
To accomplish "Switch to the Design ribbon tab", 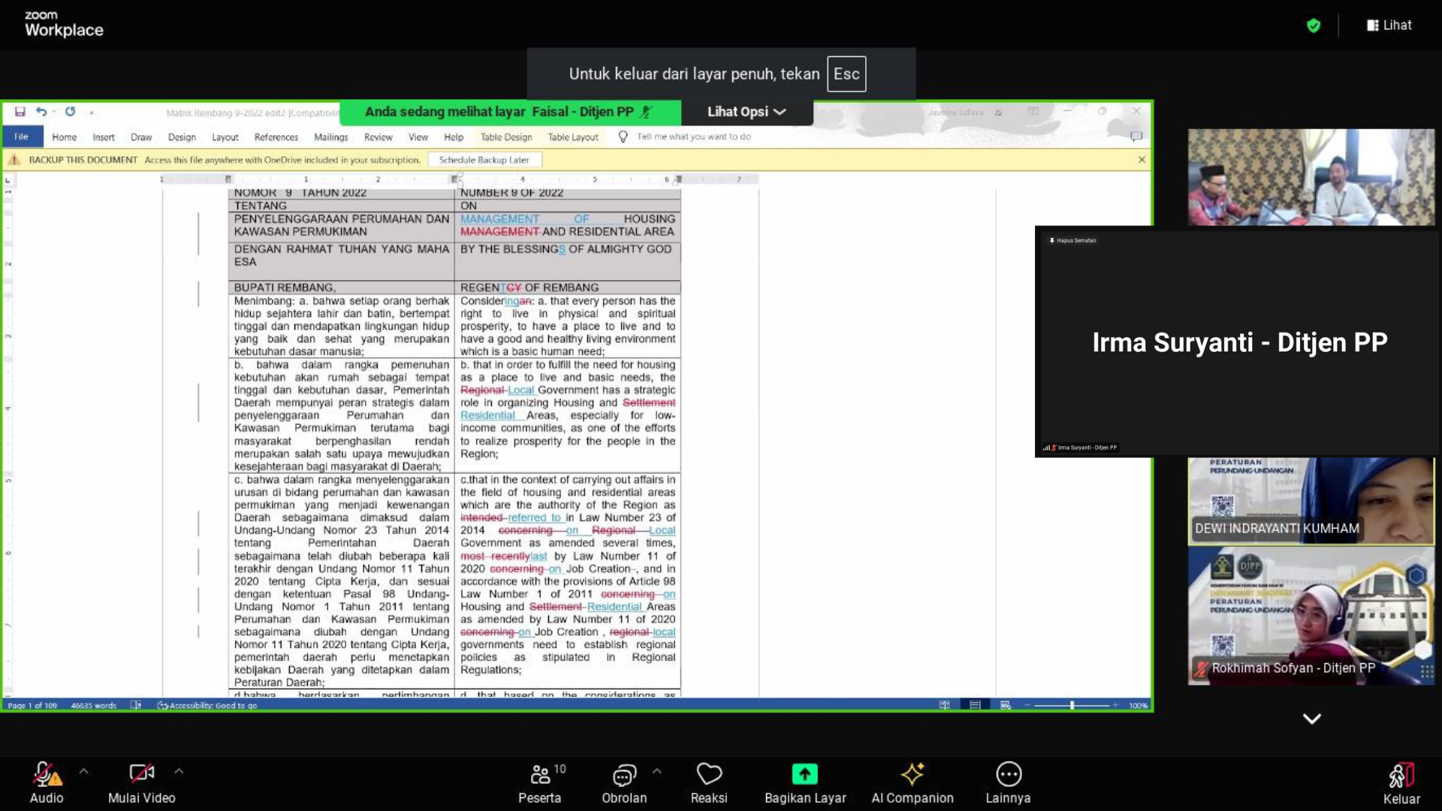I will [x=182, y=137].
